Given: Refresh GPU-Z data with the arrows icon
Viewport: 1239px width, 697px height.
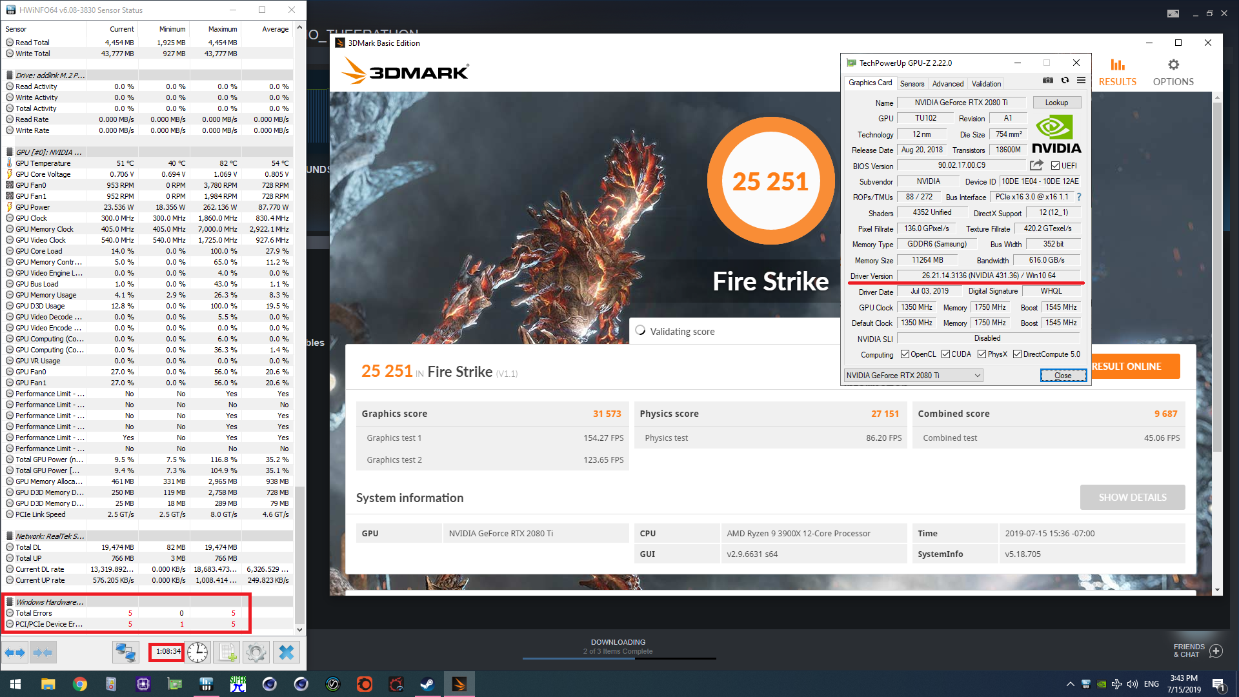Looking at the screenshot, I should (1065, 81).
